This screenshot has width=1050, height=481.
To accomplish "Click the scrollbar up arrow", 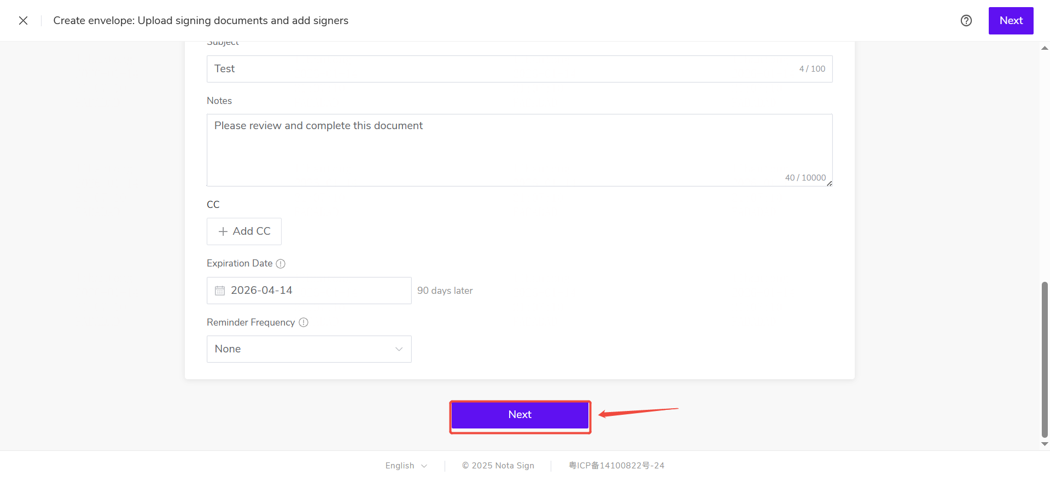I will [1045, 48].
